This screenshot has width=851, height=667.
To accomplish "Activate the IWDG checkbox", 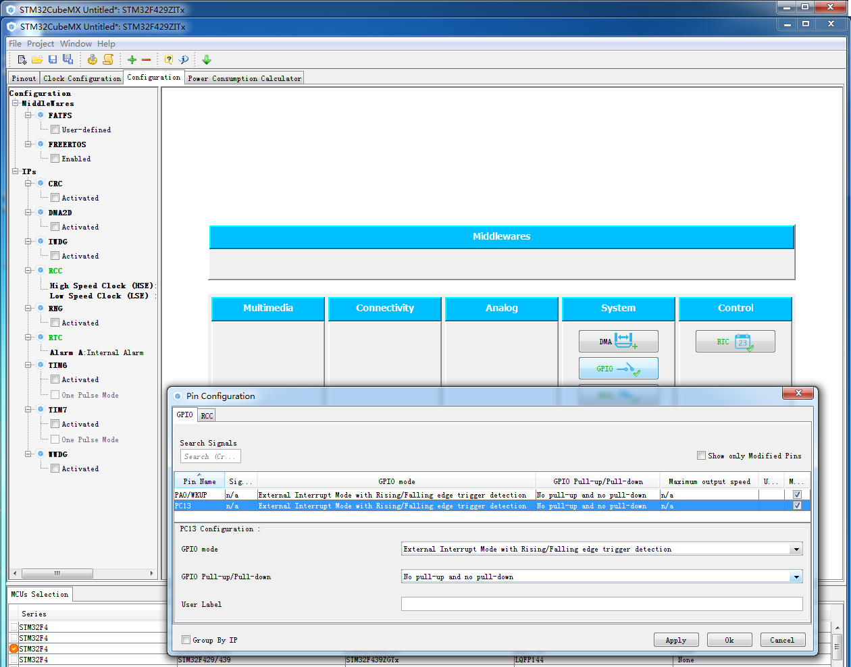I will (55, 256).
